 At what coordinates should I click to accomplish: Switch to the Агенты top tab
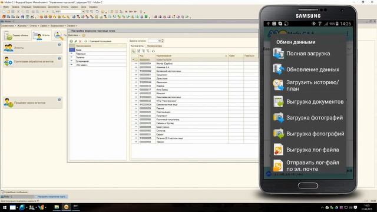tap(41, 35)
